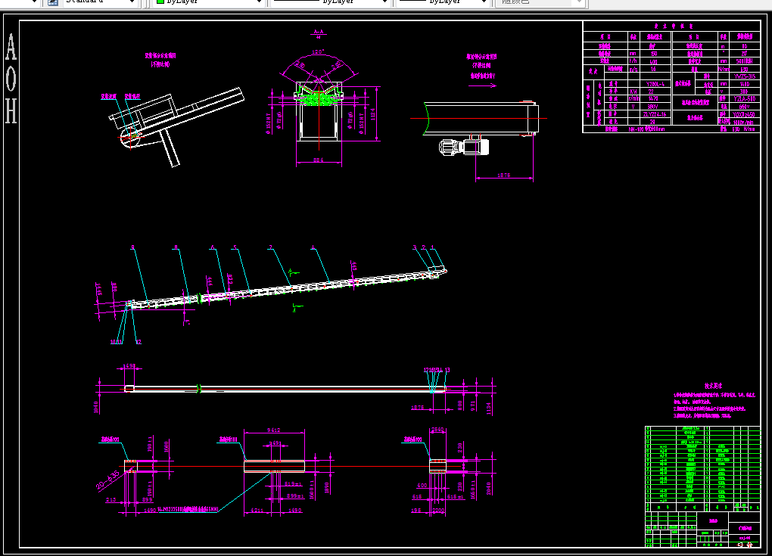Image resolution: width=772 pixels, height=556 pixels.
Task: Select the 213 dimension text
Action: click(x=111, y=499)
